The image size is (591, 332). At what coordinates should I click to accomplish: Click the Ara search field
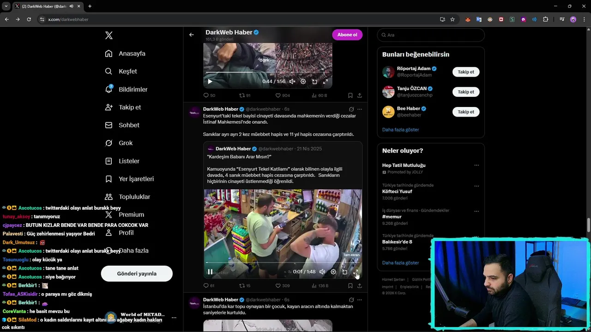pos(431,35)
